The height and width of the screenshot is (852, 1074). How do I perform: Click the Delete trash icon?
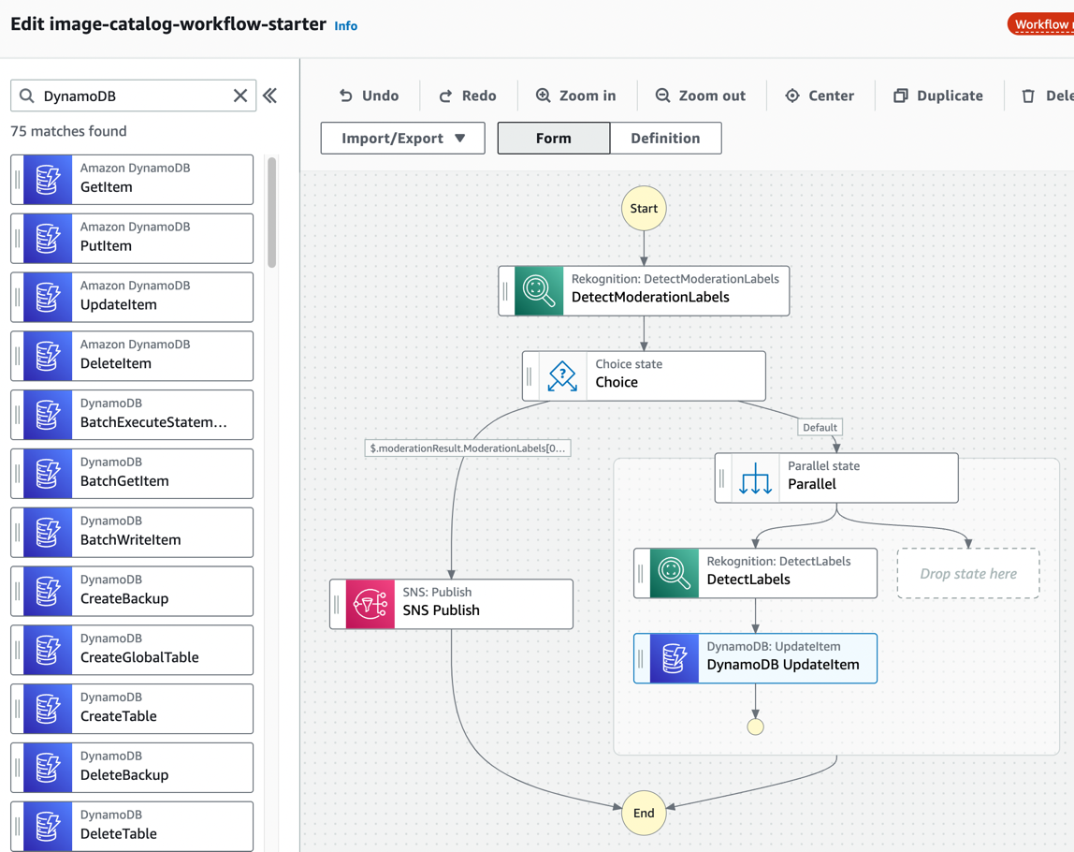[x=1028, y=95]
